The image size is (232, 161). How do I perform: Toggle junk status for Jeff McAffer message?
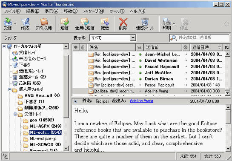[x=186, y=73]
